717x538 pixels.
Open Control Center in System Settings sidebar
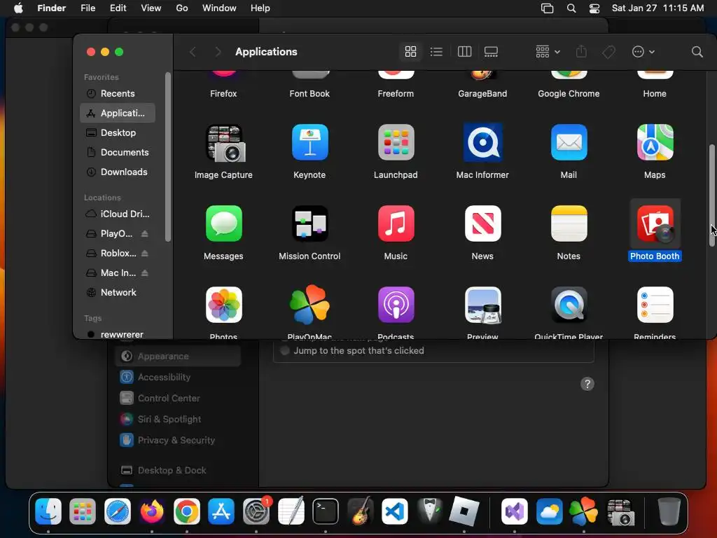point(179,398)
